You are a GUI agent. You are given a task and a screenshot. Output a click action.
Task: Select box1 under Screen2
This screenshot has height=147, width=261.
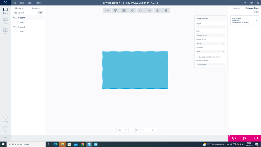coord(22,31)
